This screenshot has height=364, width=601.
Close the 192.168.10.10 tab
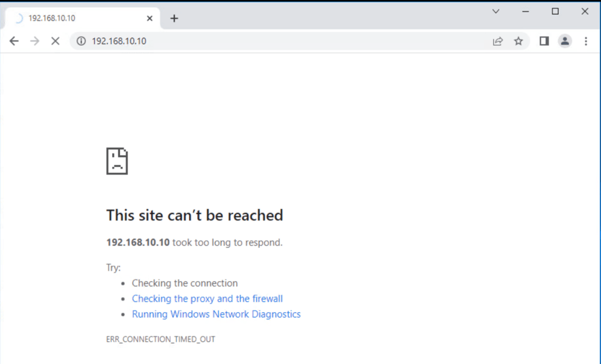point(149,18)
